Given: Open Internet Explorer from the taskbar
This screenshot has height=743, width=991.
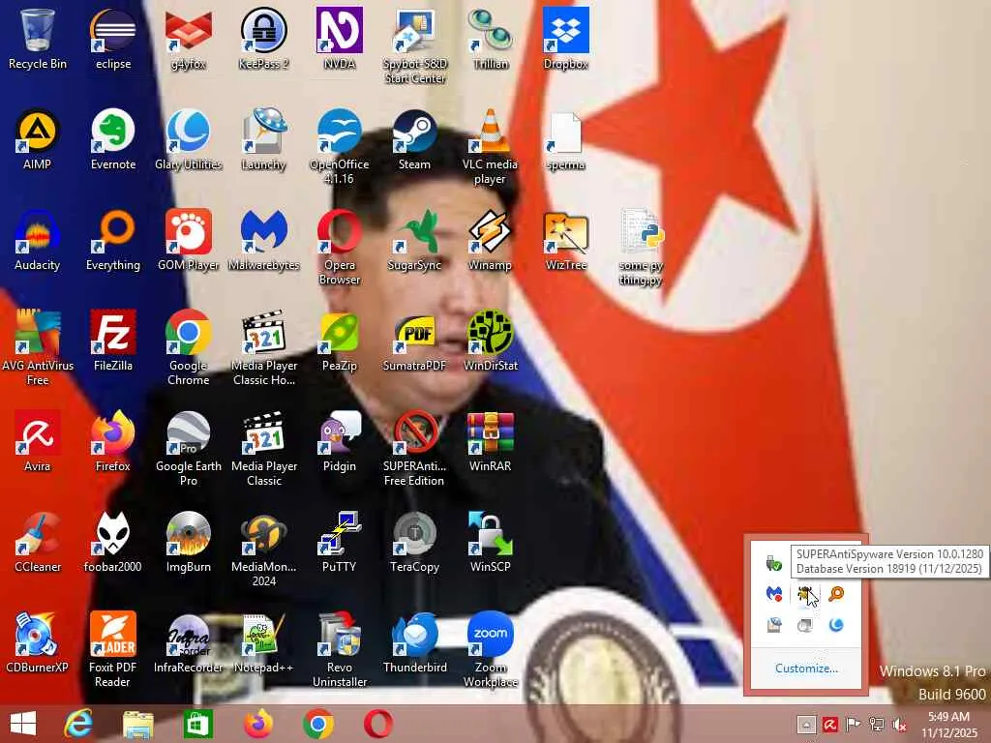Looking at the screenshot, I should tap(78, 724).
